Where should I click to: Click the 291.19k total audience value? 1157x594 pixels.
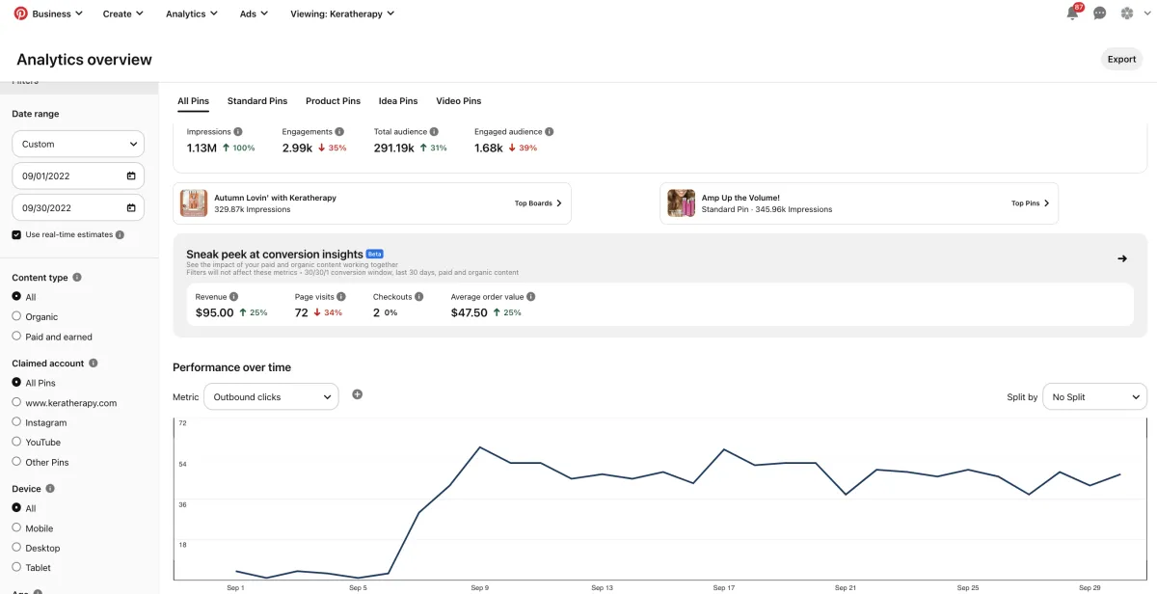click(x=394, y=148)
